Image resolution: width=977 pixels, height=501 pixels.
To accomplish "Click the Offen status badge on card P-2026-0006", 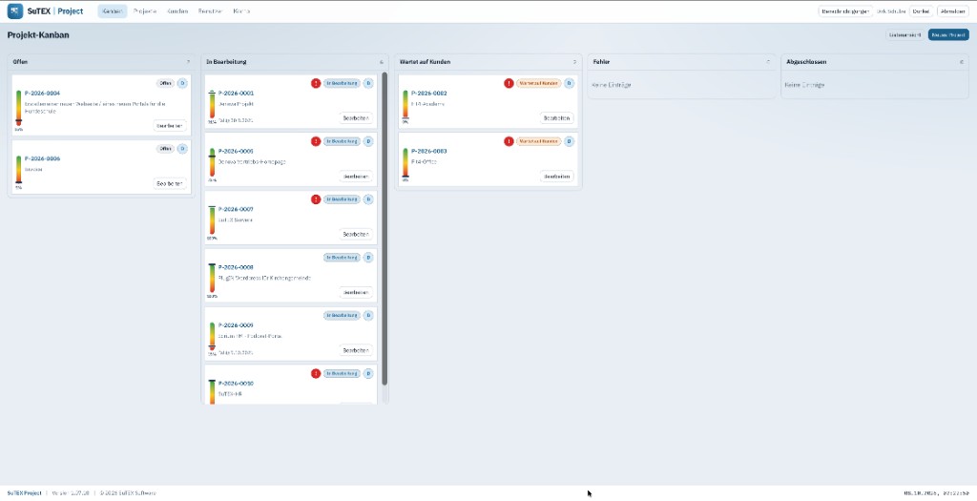I will 165,149.
